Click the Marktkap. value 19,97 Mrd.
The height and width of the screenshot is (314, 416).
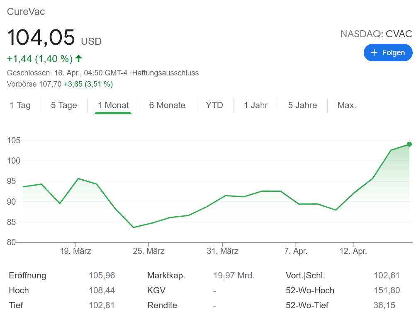click(234, 275)
